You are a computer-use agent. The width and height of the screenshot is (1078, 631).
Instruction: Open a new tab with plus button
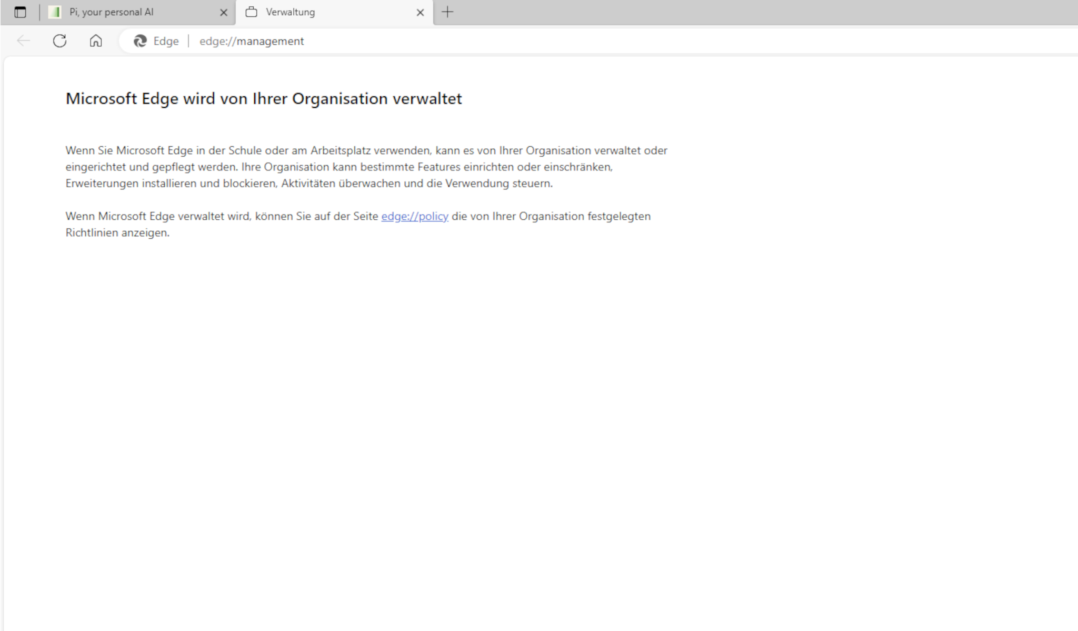coord(447,12)
